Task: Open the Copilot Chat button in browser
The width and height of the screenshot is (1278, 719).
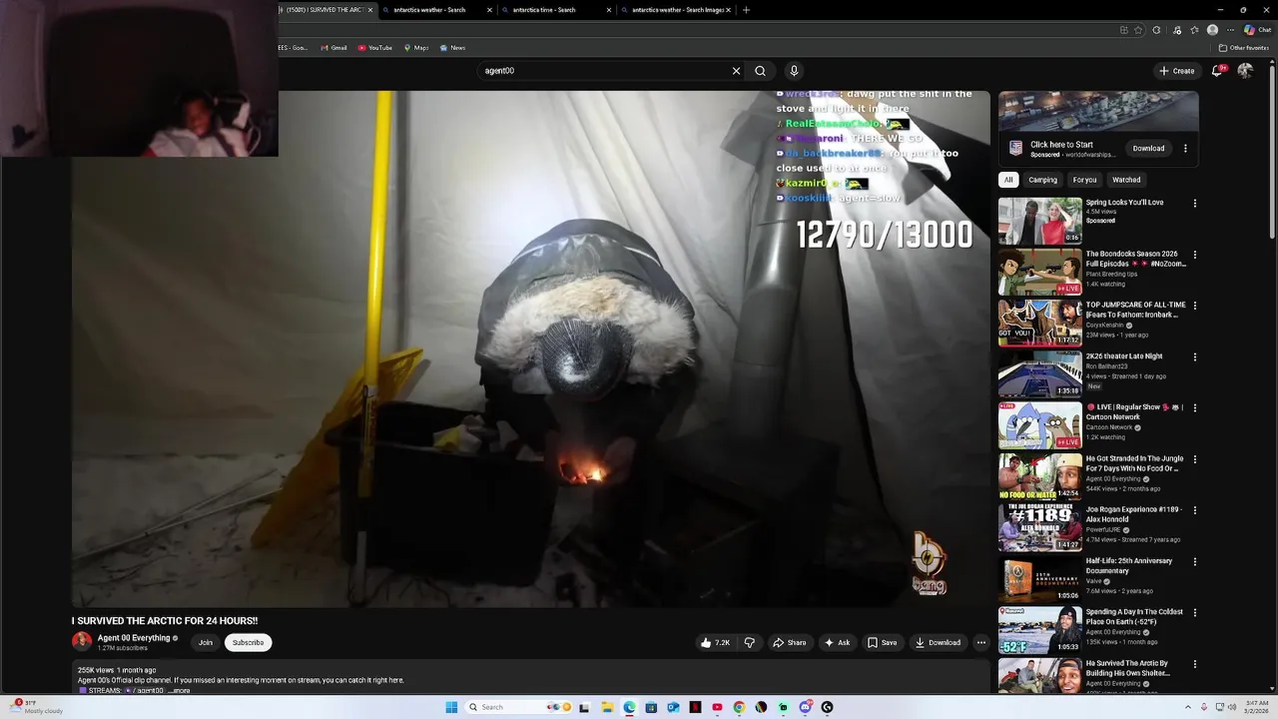Action: coord(1257,30)
